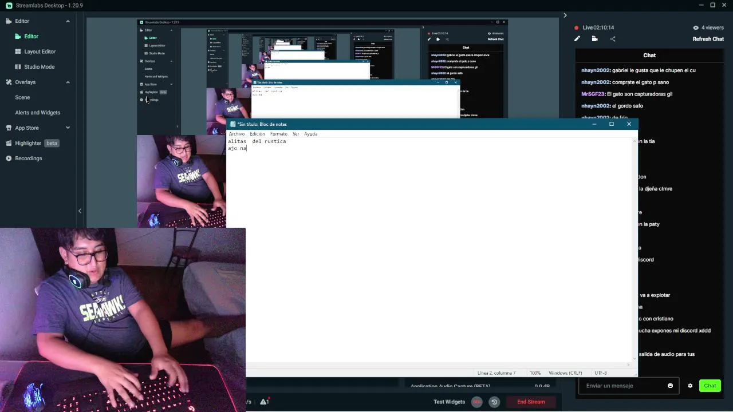The image size is (733, 412).
Task: Select the Chat tab header
Action: 649,56
